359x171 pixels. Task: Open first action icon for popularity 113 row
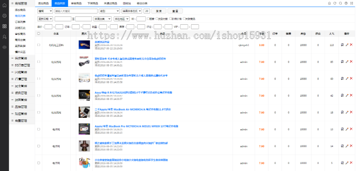click(343, 45)
